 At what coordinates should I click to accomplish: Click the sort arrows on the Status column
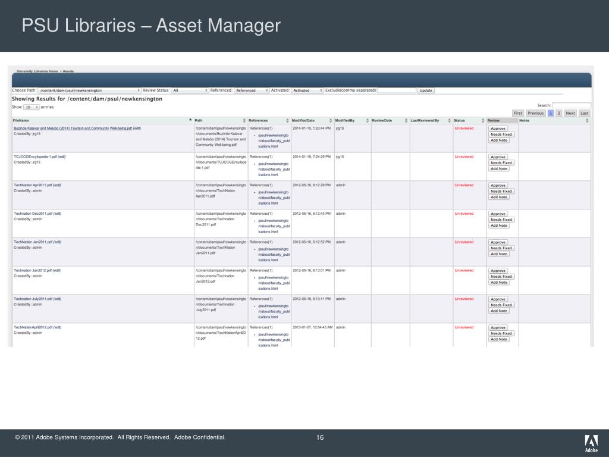[x=483, y=120]
